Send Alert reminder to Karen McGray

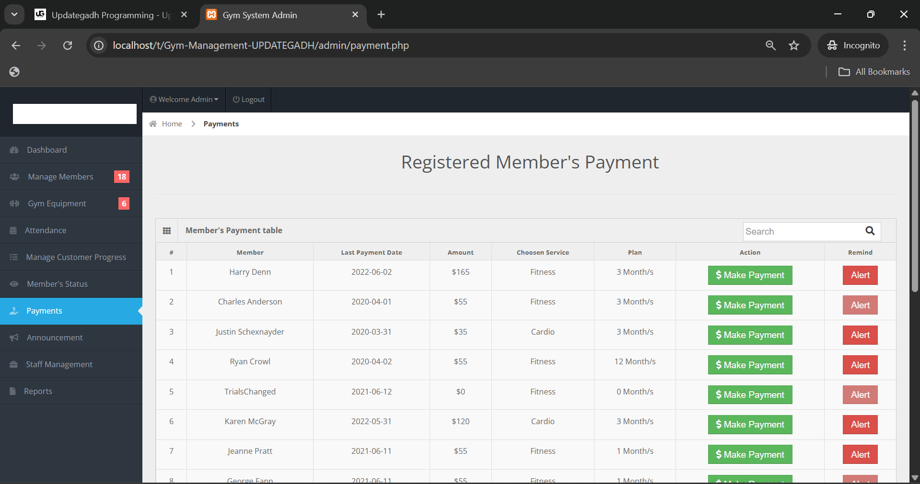coord(860,425)
